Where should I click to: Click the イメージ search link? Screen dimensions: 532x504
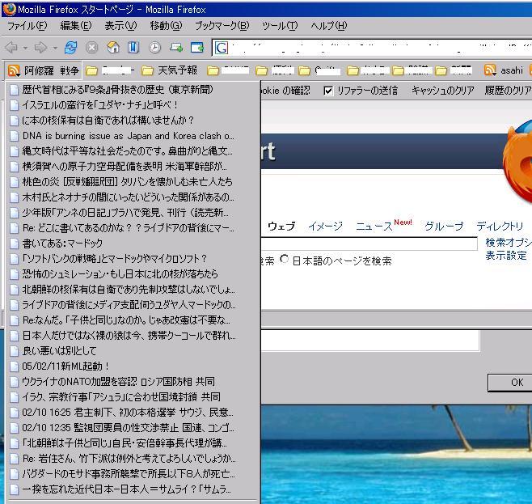pos(325,226)
